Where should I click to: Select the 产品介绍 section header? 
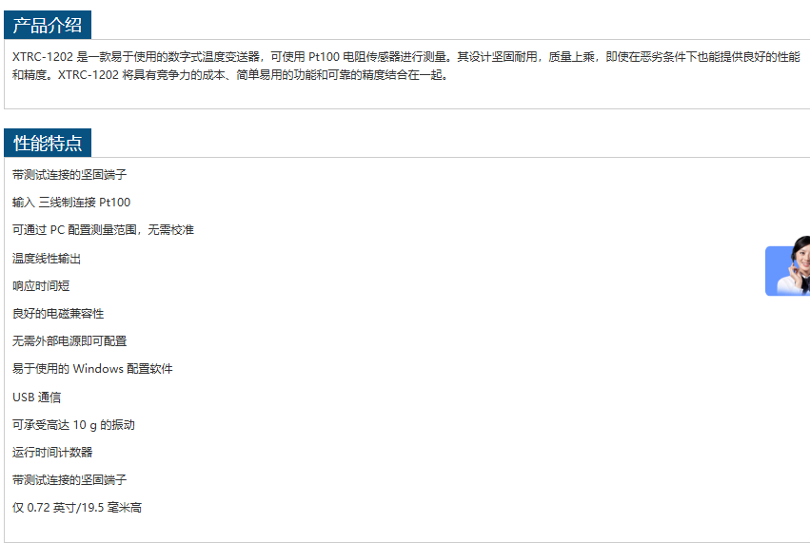(x=48, y=26)
